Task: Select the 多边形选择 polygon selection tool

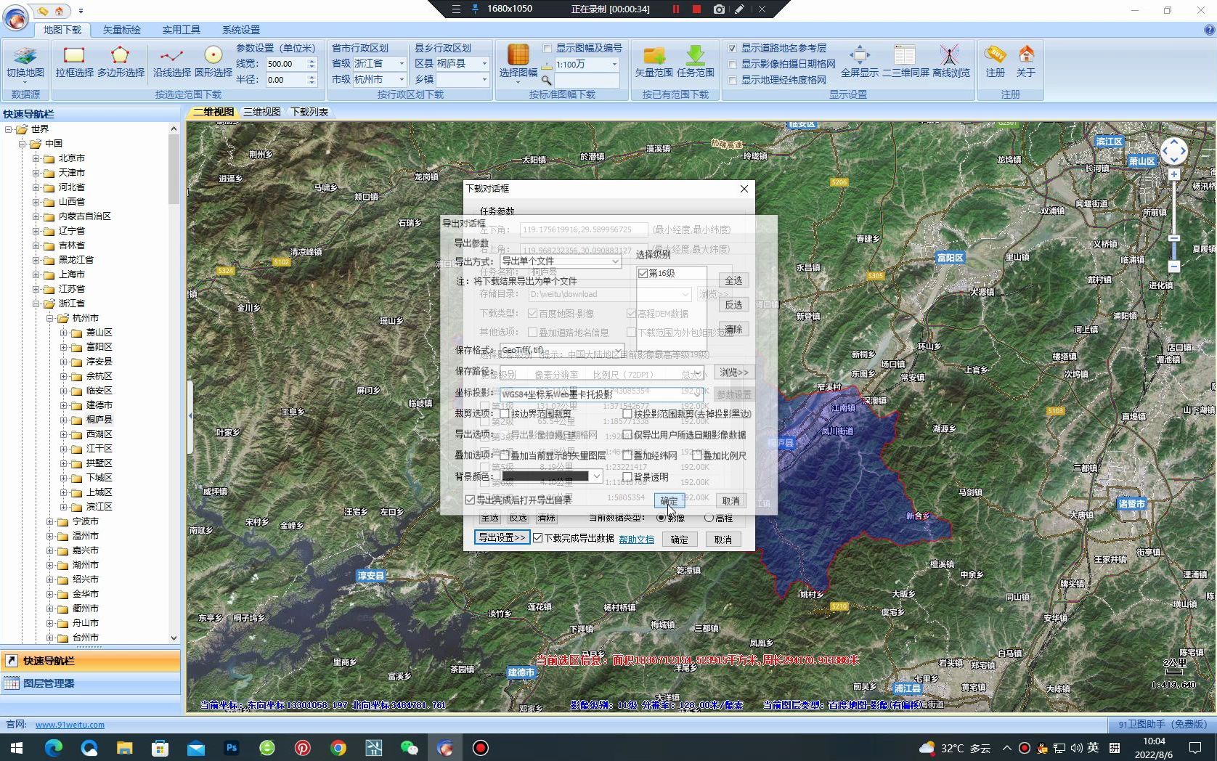Action: [121, 62]
